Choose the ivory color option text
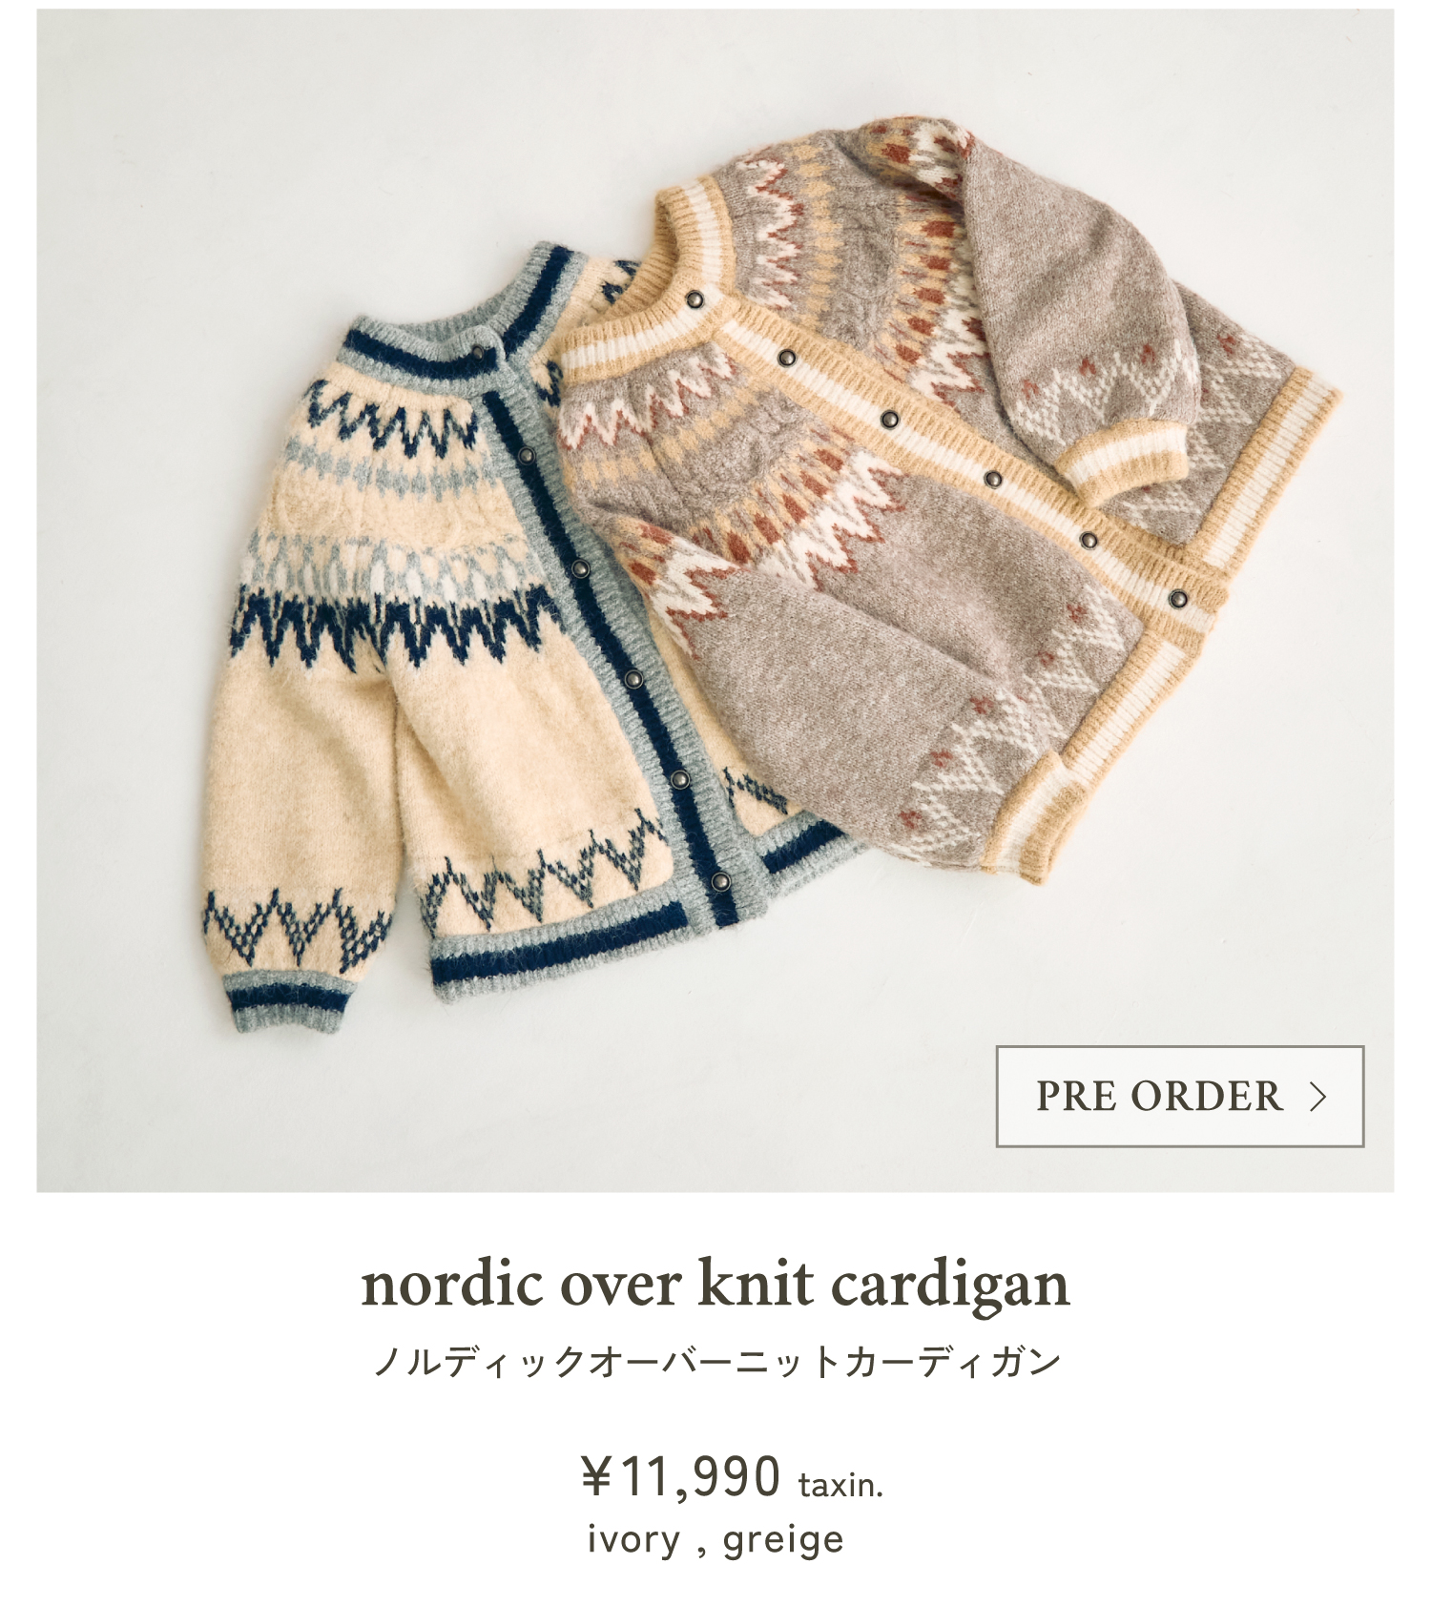The height and width of the screenshot is (1605, 1431). [633, 1539]
